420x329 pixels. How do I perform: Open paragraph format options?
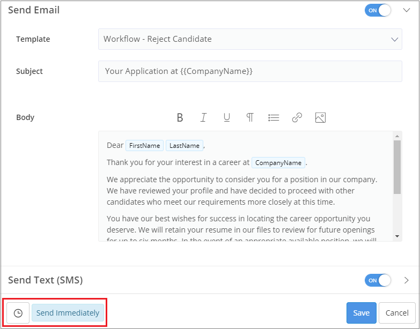tap(250, 118)
